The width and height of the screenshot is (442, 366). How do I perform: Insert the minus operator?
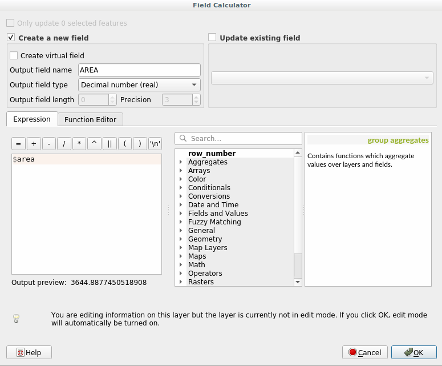(49, 144)
